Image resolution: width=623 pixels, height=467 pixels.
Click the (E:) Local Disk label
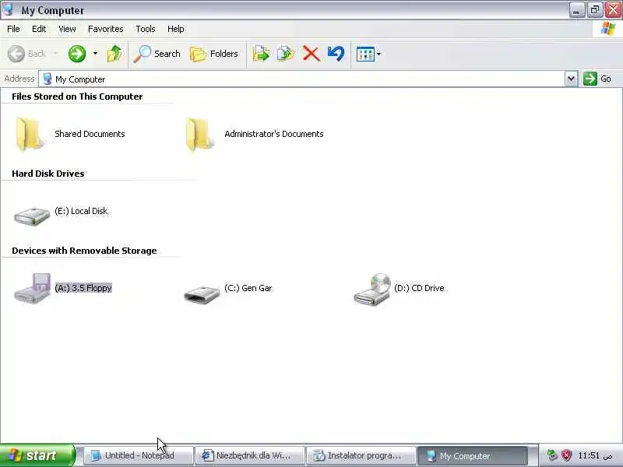point(81,211)
